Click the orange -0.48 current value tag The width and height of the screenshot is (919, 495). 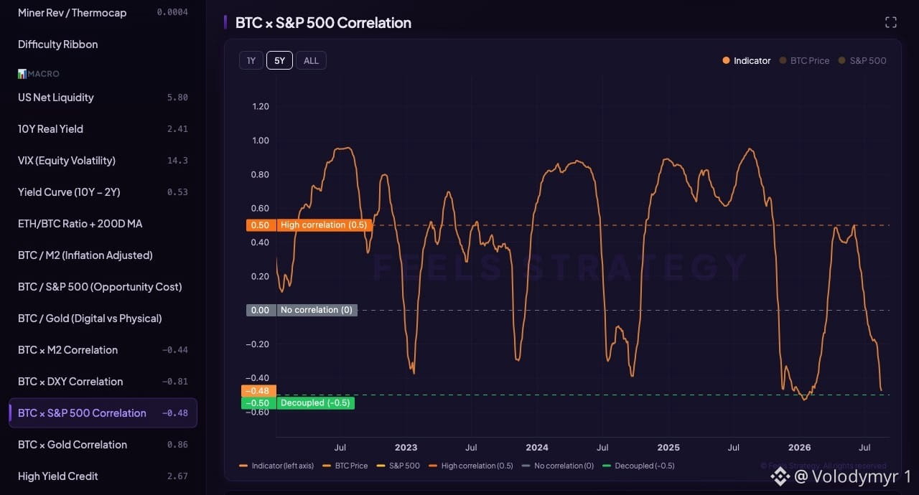(x=258, y=391)
